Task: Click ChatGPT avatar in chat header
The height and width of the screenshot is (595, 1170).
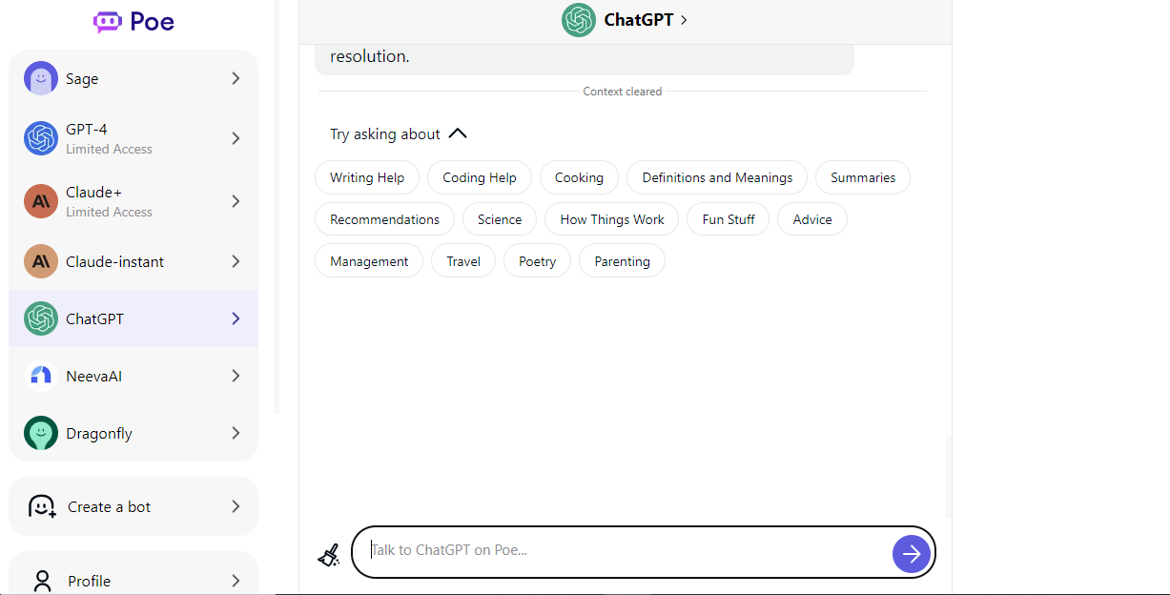Action: click(579, 20)
